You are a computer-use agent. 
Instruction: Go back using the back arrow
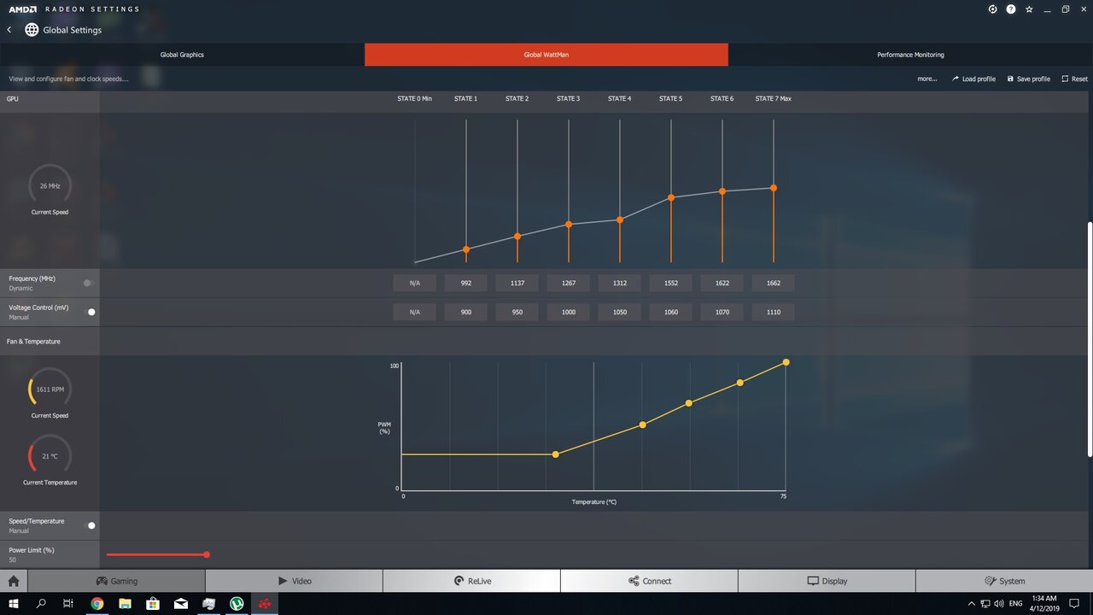tap(9, 30)
